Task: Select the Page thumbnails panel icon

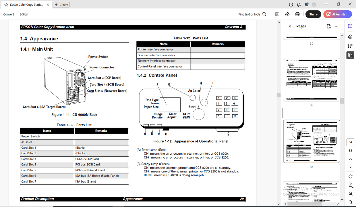Action: [x=350, y=55]
